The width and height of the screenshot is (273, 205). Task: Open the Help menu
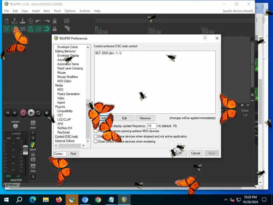tap(97, 11)
